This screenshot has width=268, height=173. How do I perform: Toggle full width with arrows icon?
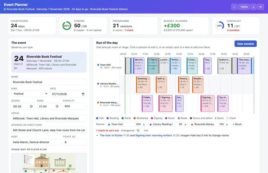261,7
